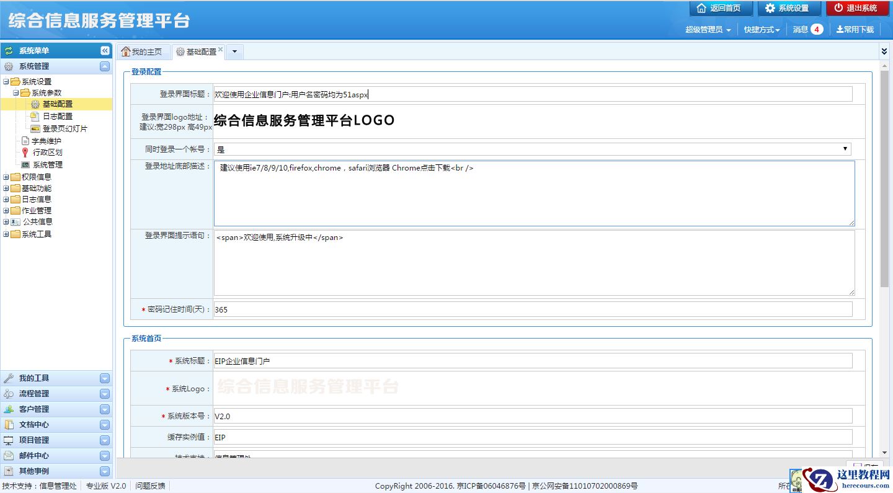Open 登录页幻灯片 via its slideshow icon
This screenshot has width=893, height=493.
coord(35,128)
